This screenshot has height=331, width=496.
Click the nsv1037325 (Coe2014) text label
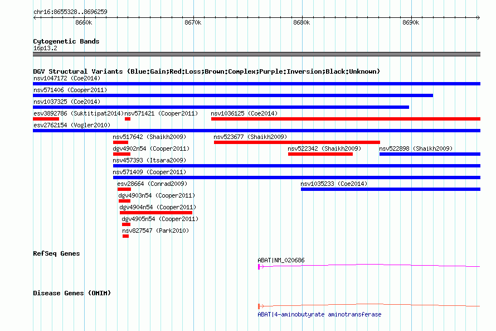(67, 102)
